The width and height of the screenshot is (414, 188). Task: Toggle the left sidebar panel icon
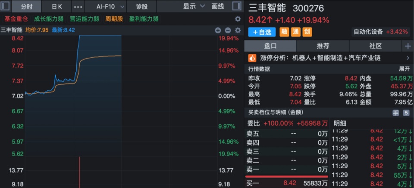pyautogui.click(x=6, y=6)
